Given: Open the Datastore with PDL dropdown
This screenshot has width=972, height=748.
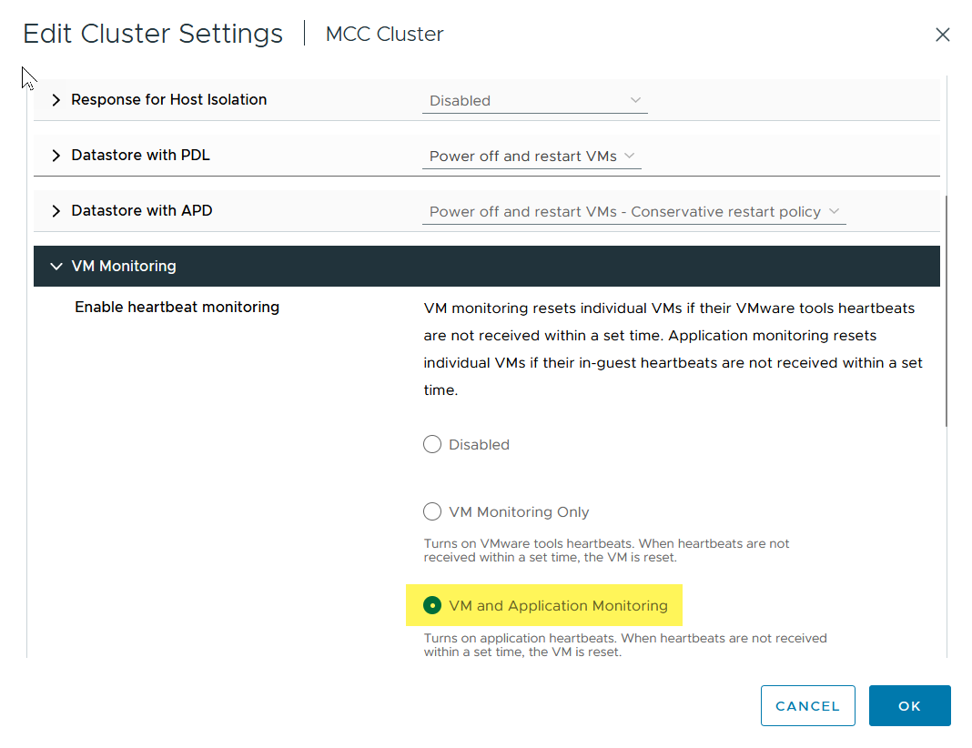Looking at the screenshot, I should 532,157.
